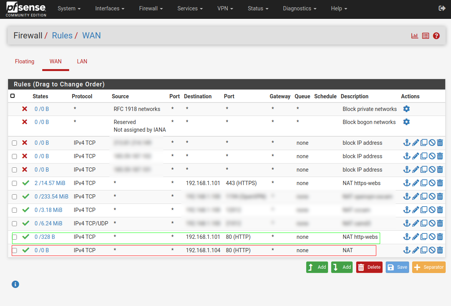Screen dimensions: 451x306
Task: Click the status graph icon in header
Action: tap(415, 36)
